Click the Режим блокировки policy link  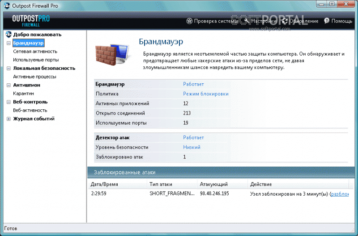(206, 94)
